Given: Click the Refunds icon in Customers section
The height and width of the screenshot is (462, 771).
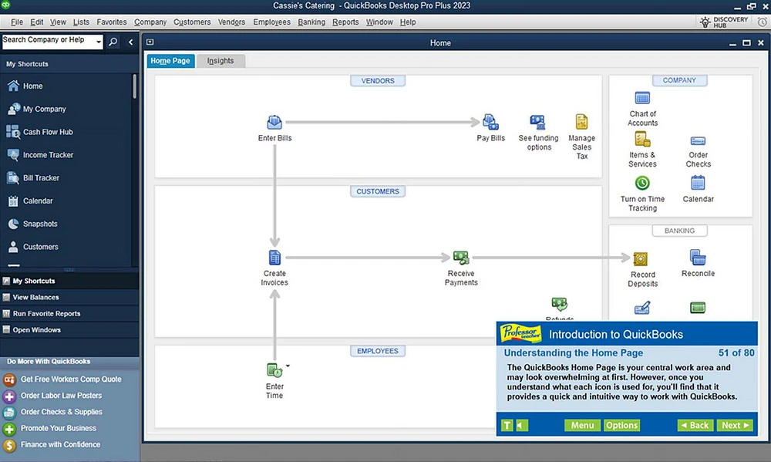Looking at the screenshot, I should point(559,305).
